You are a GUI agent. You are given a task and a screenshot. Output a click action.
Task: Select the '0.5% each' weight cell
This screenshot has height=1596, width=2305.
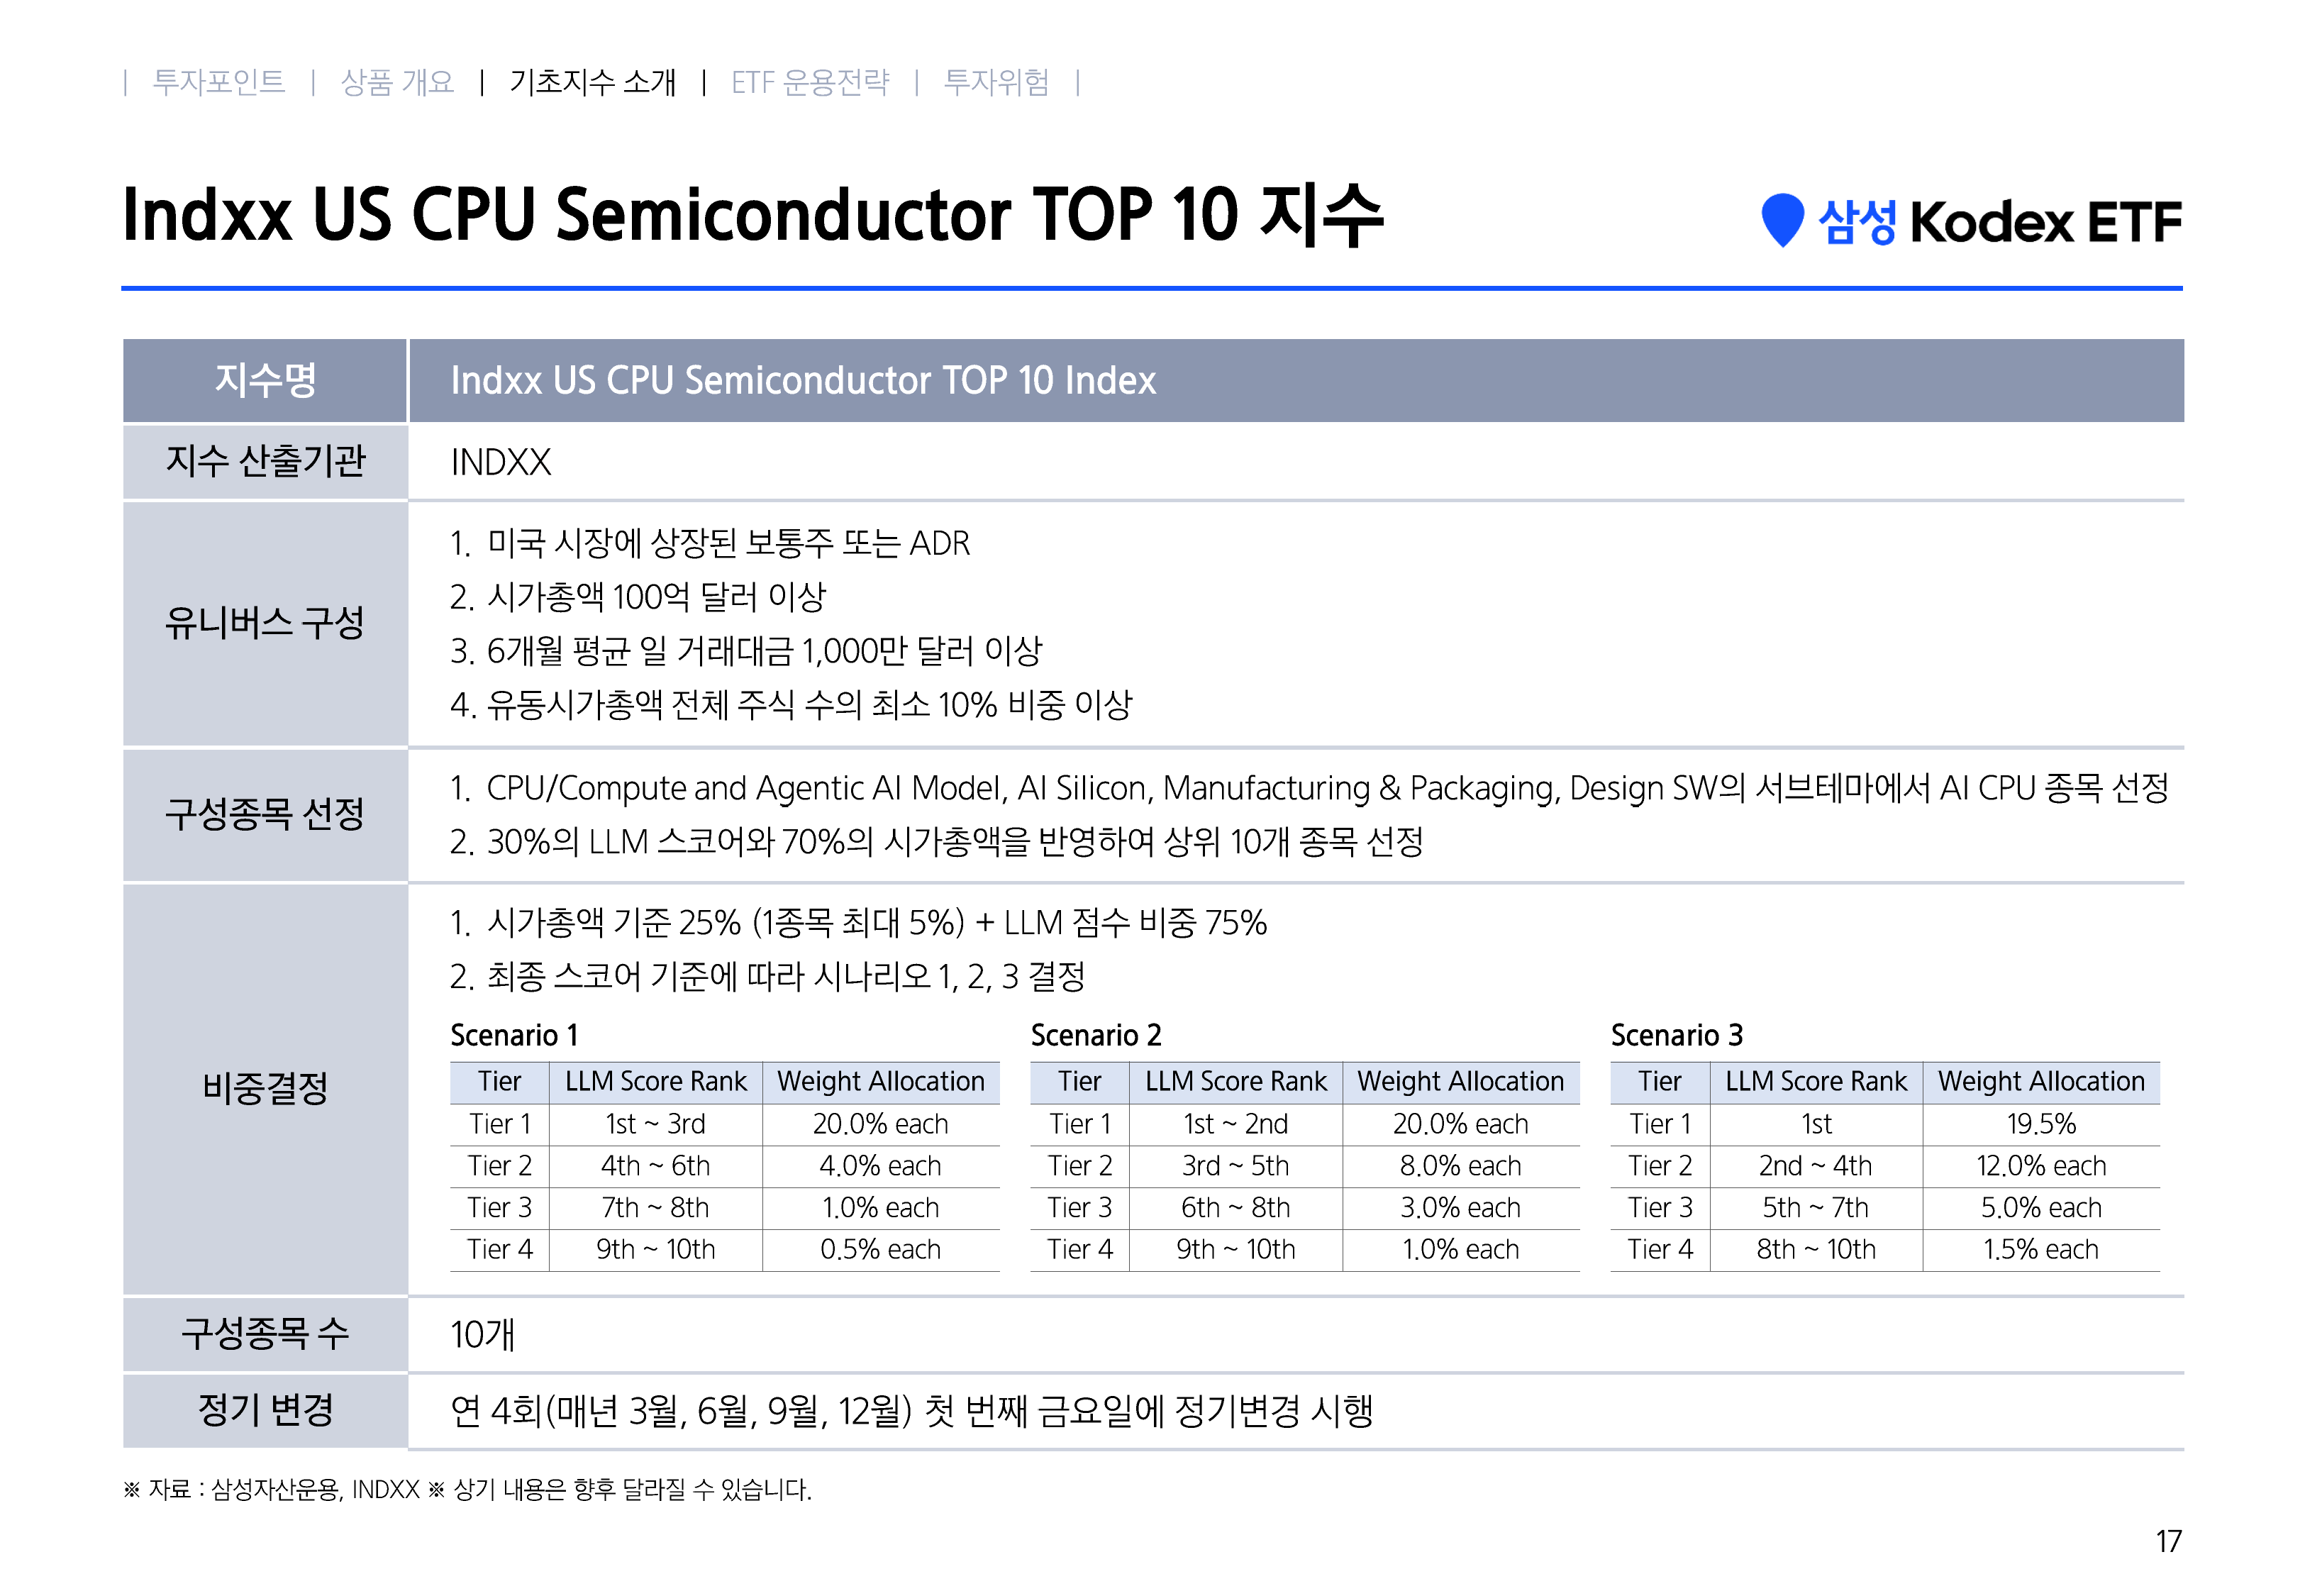click(881, 1250)
